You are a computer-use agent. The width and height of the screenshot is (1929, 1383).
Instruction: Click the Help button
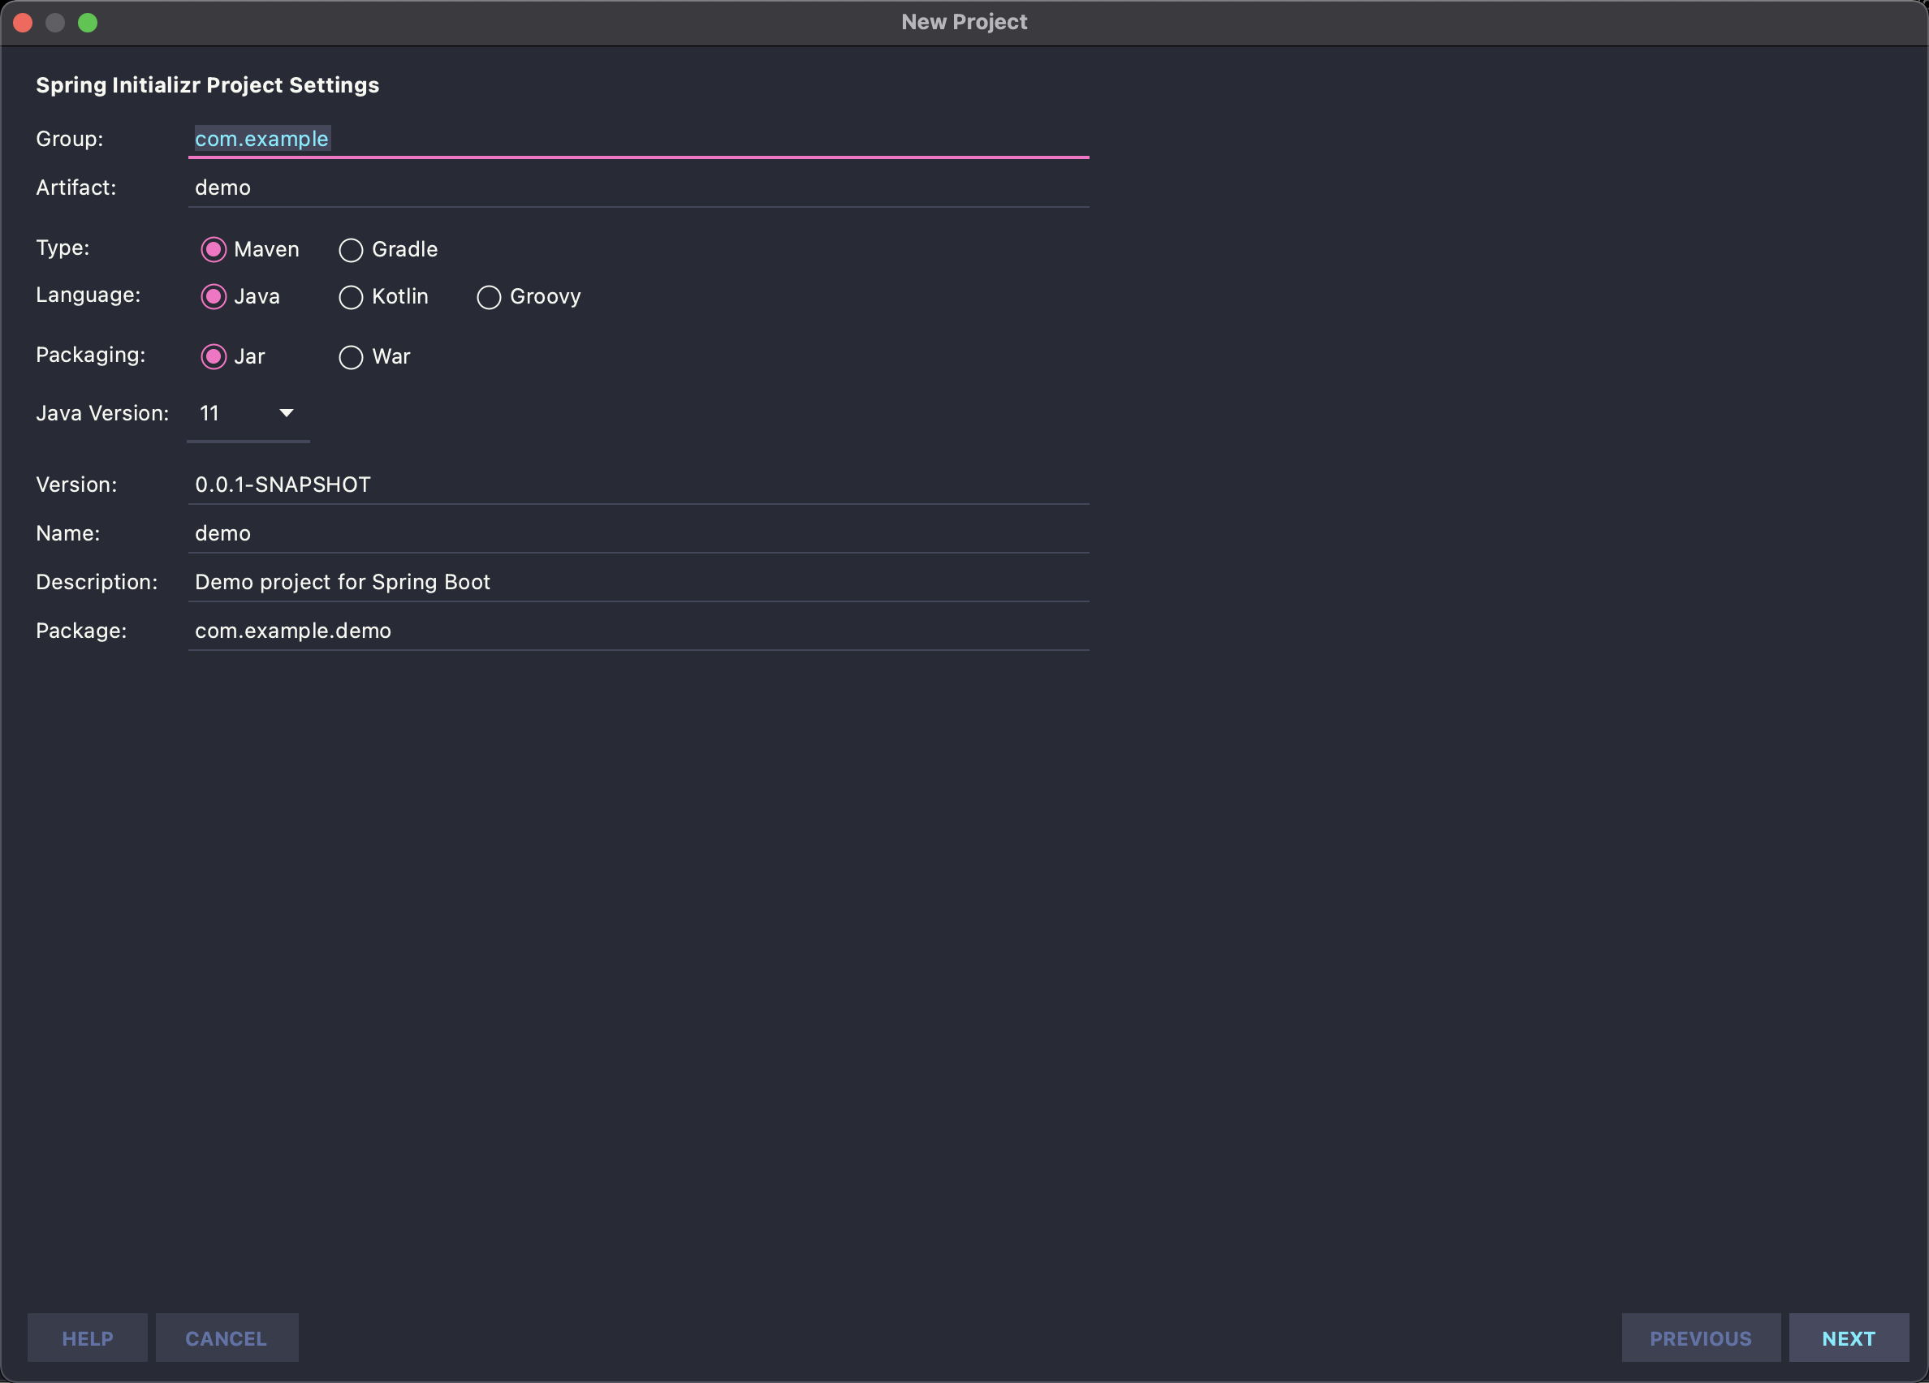88,1338
